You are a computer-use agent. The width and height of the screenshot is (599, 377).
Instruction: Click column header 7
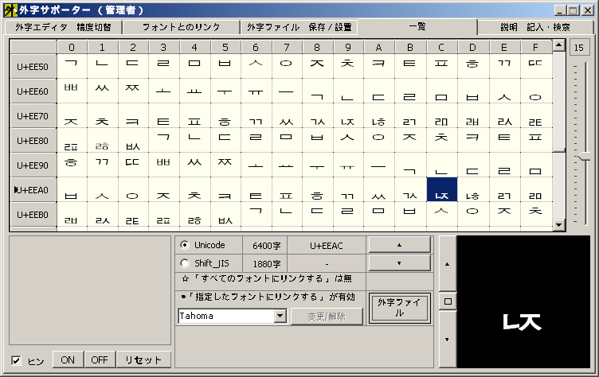click(287, 47)
